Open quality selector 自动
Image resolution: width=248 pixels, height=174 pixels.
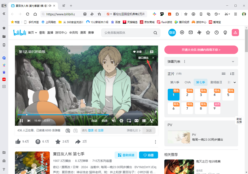(94, 121)
